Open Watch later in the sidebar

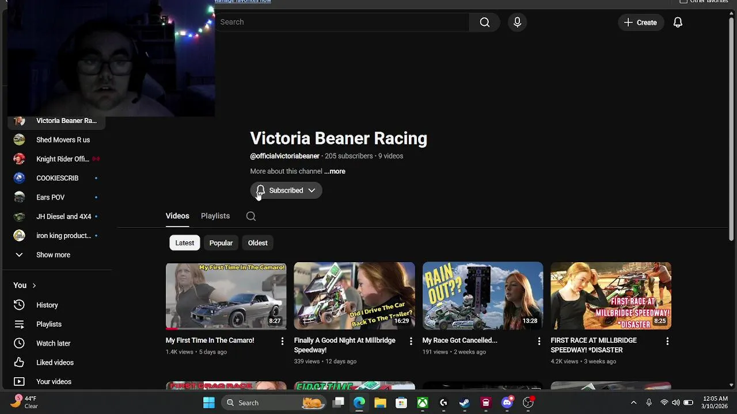(x=58, y=343)
